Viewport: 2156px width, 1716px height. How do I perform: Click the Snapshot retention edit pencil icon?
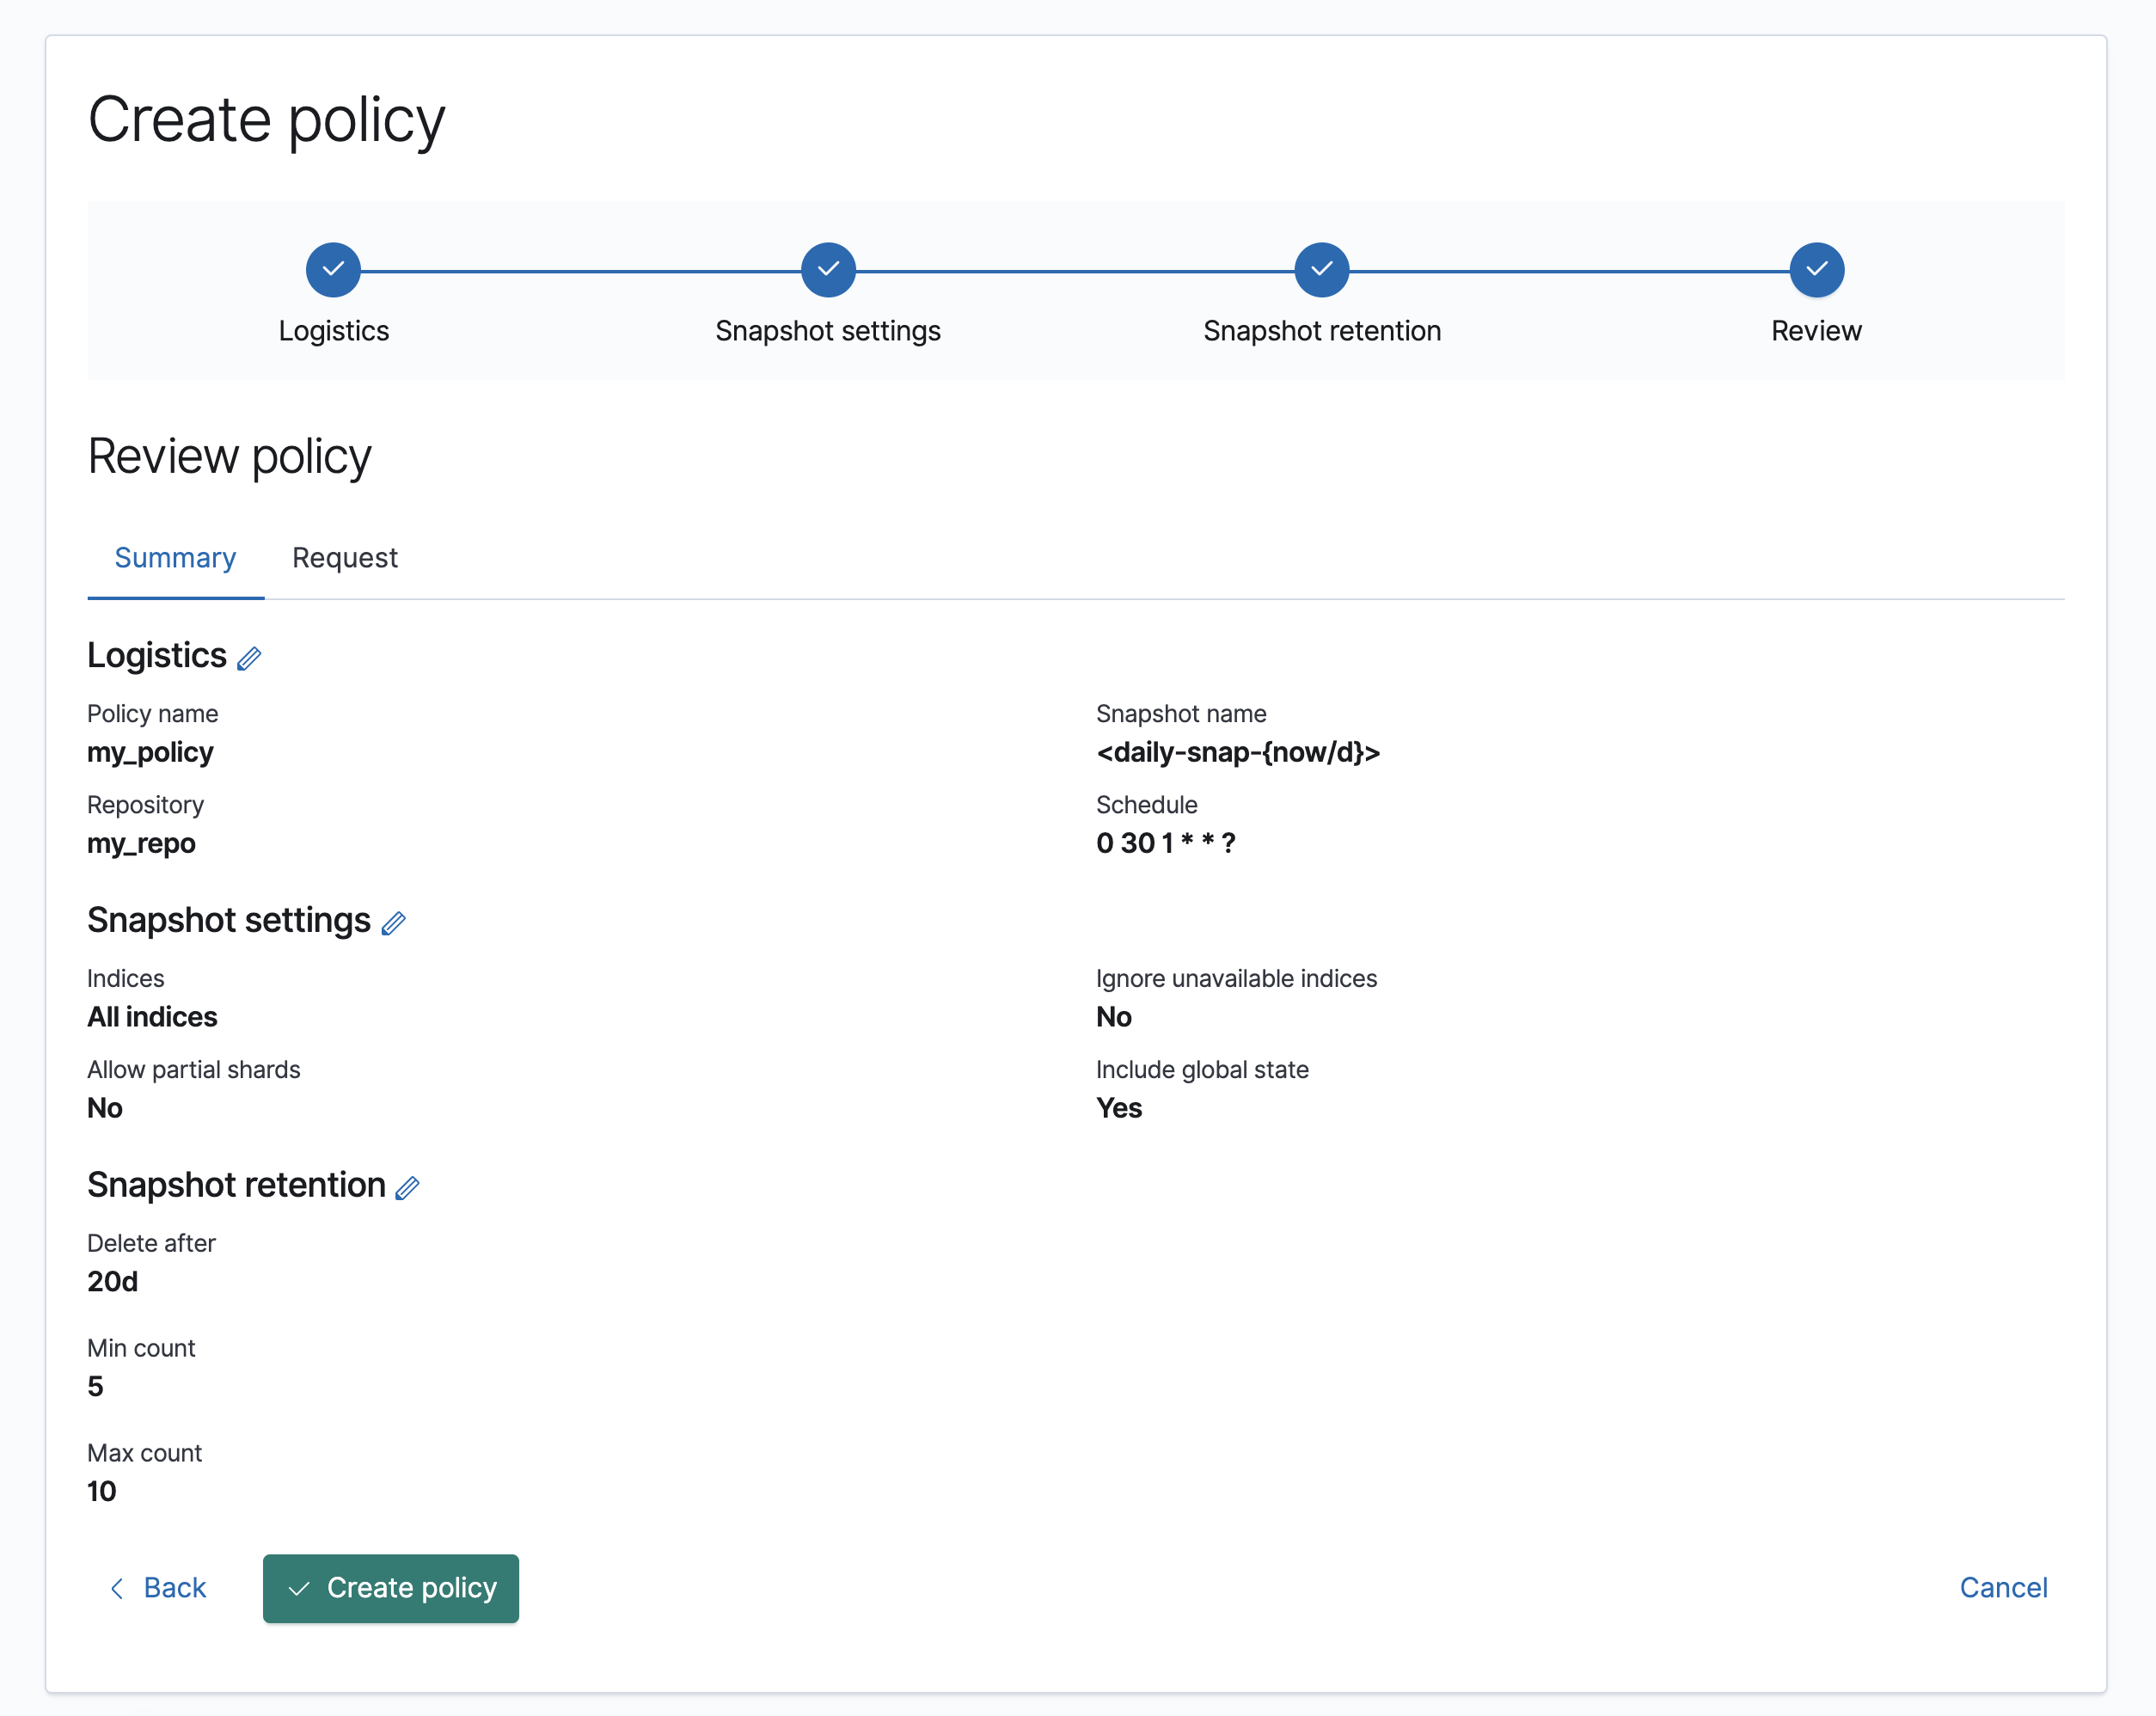(407, 1188)
